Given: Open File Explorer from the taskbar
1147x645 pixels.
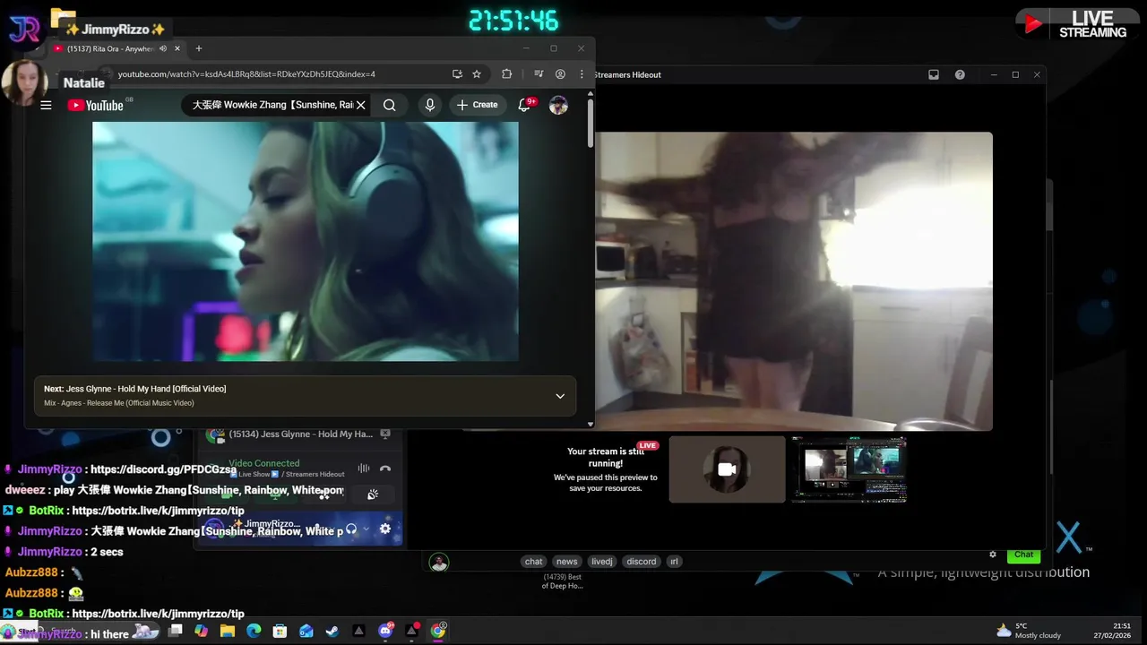Looking at the screenshot, I should (x=228, y=631).
